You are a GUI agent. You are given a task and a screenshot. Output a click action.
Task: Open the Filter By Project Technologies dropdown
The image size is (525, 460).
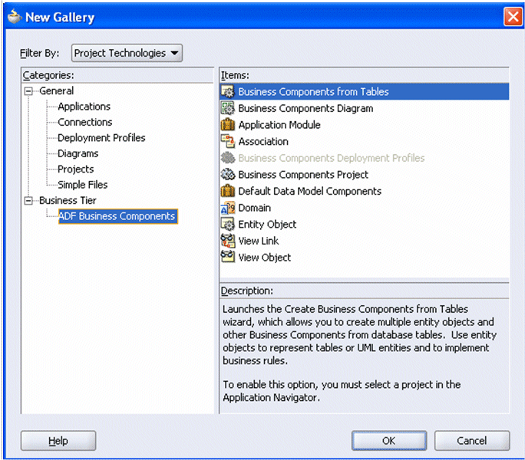point(127,53)
